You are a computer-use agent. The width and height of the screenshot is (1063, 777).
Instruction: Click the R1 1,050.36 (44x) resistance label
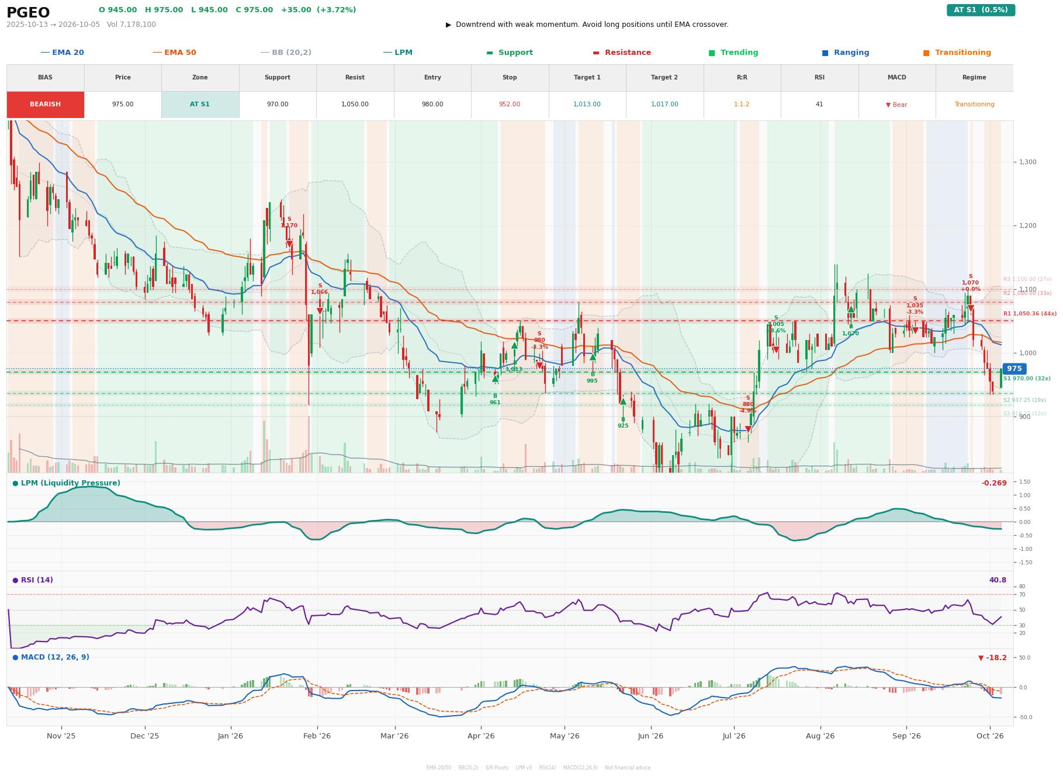coord(1030,314)
